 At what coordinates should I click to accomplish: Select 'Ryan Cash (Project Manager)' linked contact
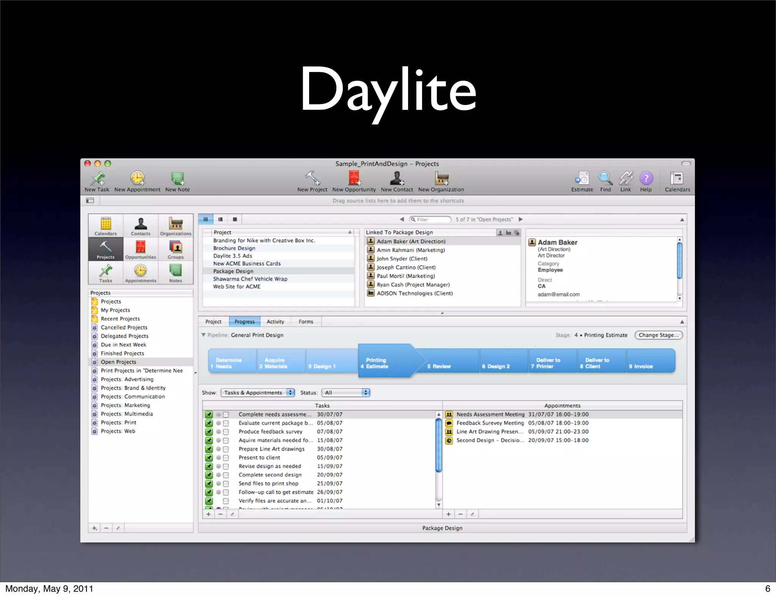(x=443, y=285)
